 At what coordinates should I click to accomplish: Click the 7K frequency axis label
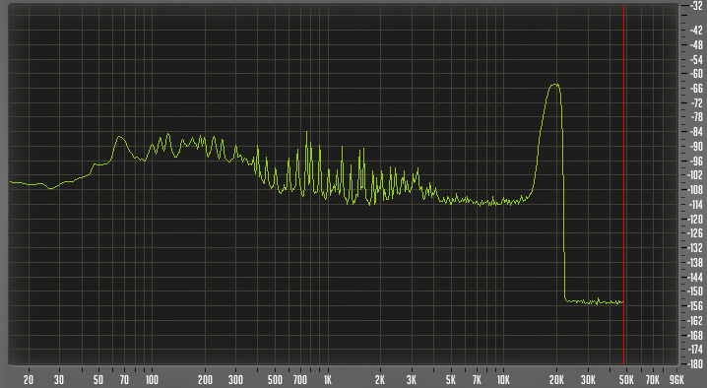[x=477, y=380]
